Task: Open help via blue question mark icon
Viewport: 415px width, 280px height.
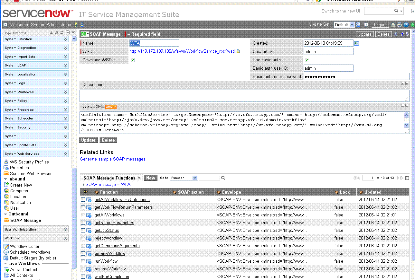Action: pos(406,25)
